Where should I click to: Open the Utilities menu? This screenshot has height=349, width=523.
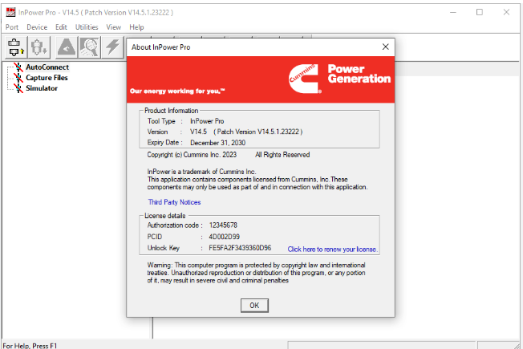(x=87, y=27)
